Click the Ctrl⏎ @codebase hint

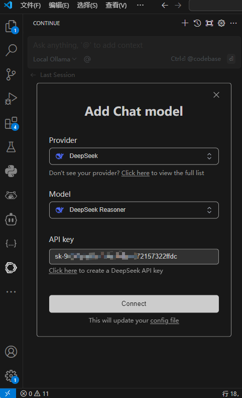click(x=196, y=59)
